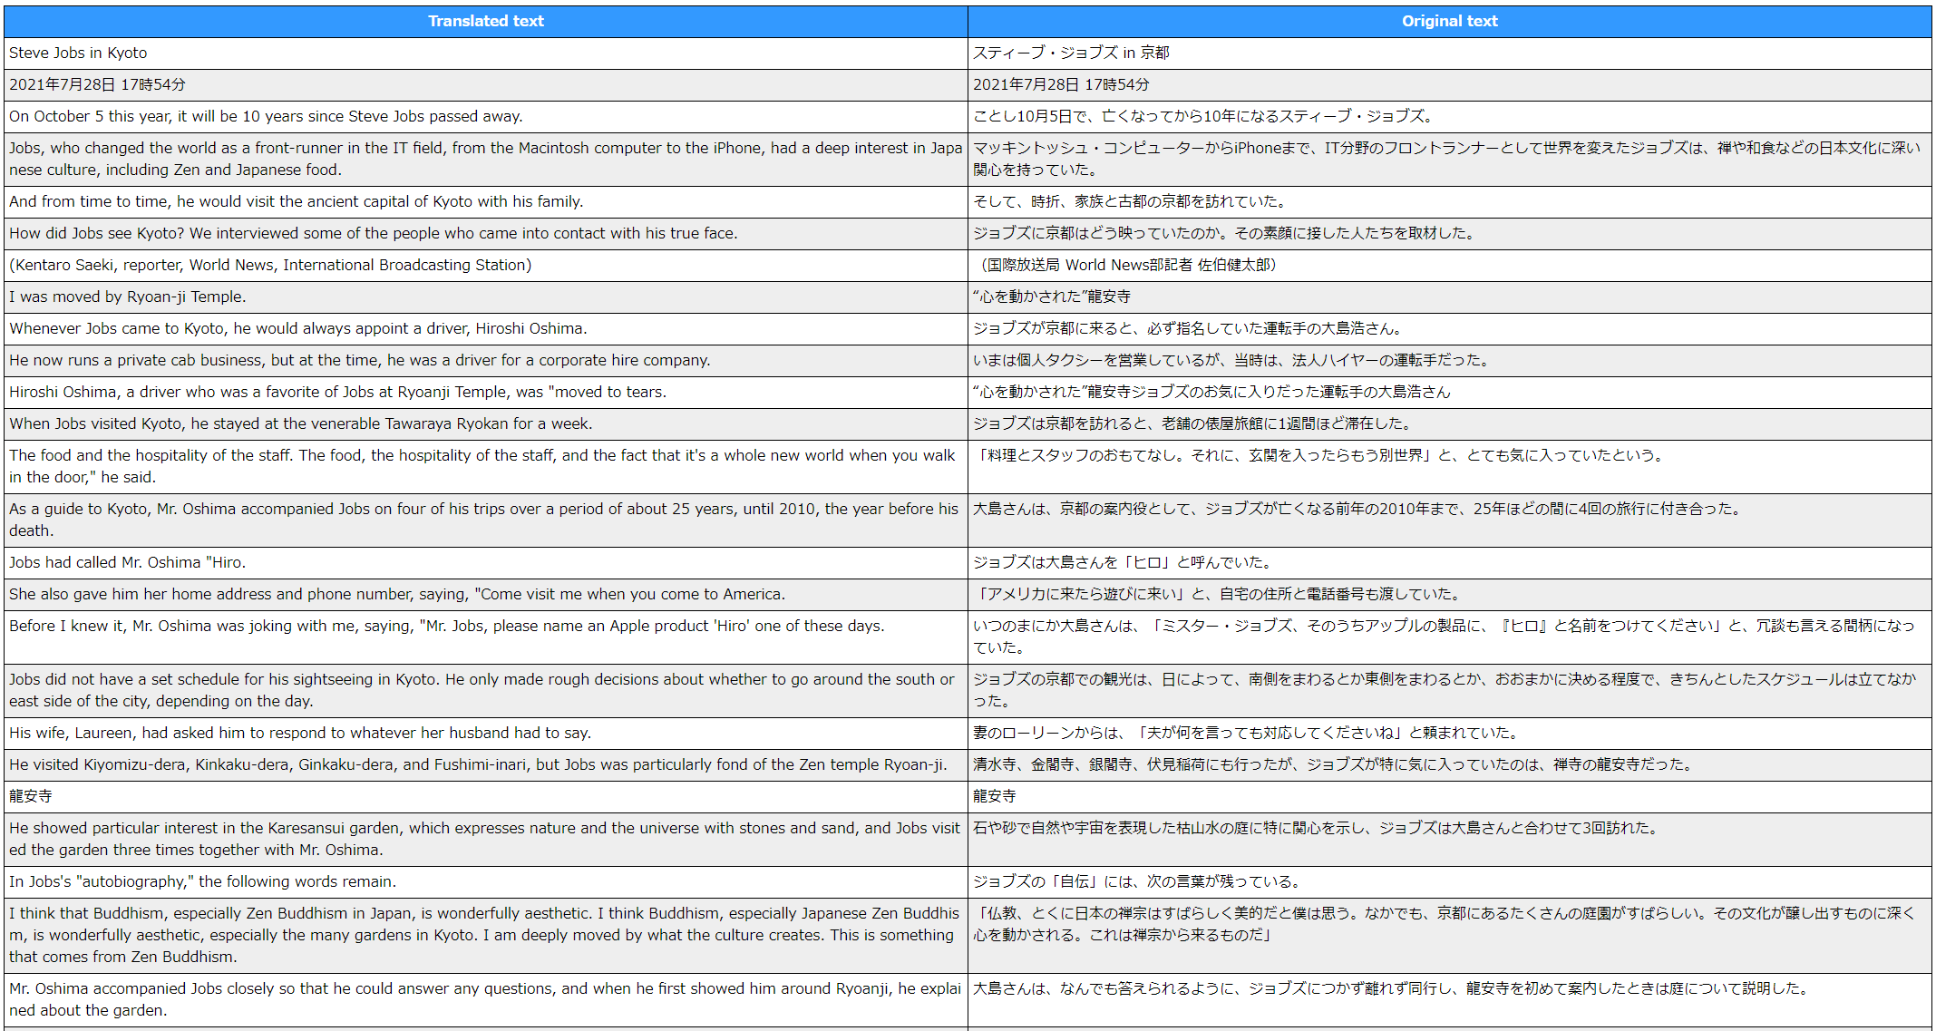Click the original Japanese cell starting 大島さんは、なんでも答えられる
The width and height of the screenshot is (1936, 1031).
pos(1390,988)
